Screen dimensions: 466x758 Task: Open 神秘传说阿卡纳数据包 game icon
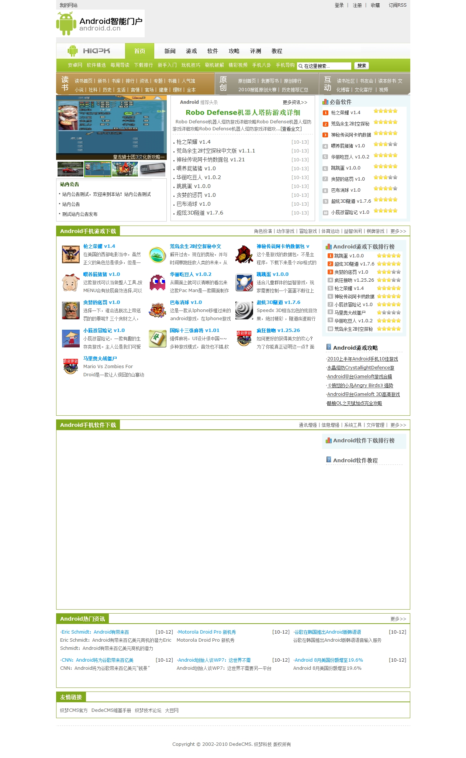coord(244,254)
